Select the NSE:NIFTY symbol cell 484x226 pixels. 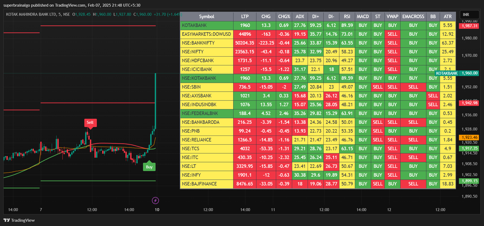[207, 52]
